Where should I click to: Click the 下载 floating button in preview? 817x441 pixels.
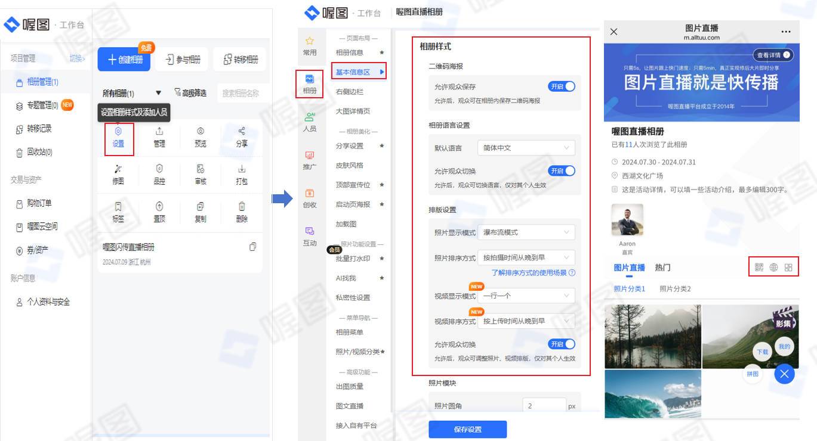[x=763, y=352]
